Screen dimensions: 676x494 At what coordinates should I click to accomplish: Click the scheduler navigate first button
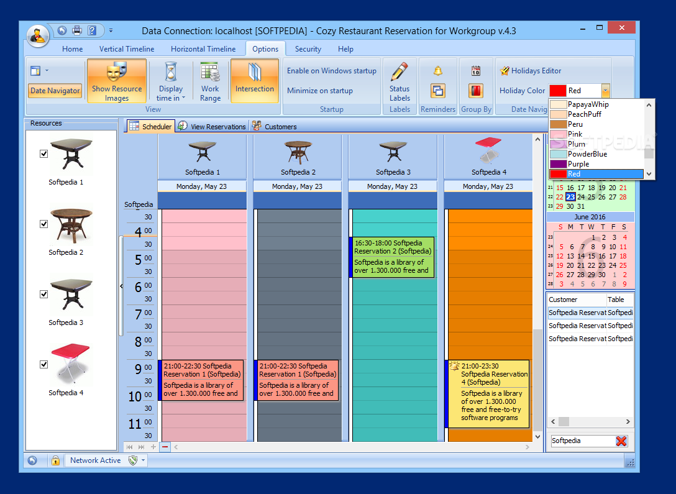tap(129, 447)
